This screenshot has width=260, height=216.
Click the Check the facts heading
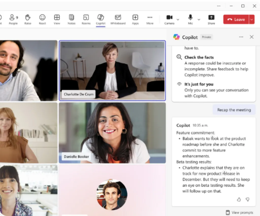point(199,57)
